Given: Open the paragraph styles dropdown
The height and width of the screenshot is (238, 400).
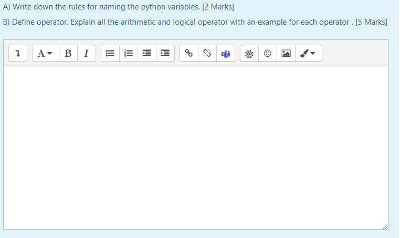Looking at the screenshot, I should (46, 54).
